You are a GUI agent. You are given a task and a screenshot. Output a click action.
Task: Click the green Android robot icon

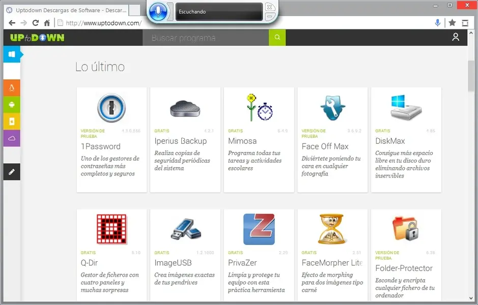tap(12, 104)
